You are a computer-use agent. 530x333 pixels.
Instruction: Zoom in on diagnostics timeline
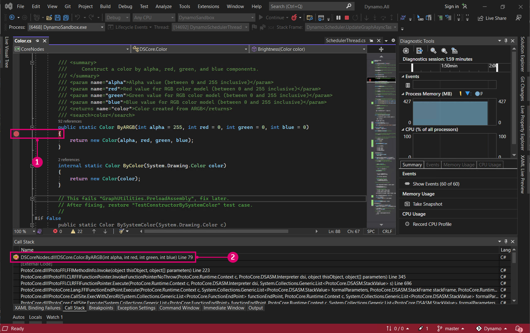click(433, 51)
